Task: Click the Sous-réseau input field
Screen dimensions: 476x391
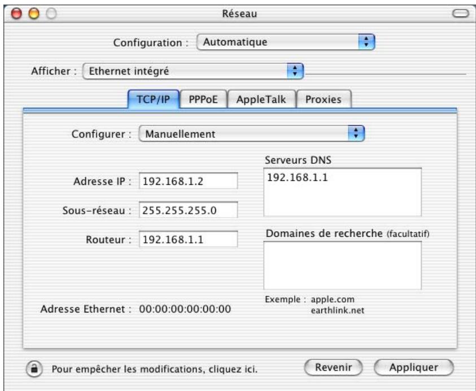Action: 189,208
